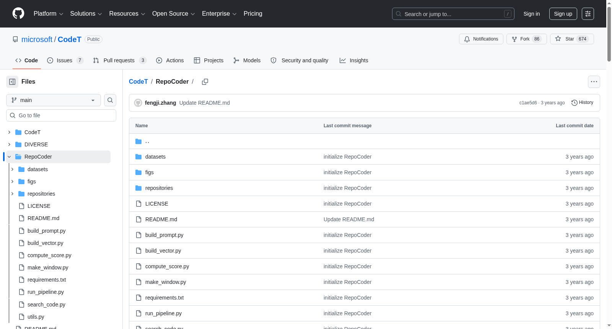Switch to the Models tab

tap(247, 60)
